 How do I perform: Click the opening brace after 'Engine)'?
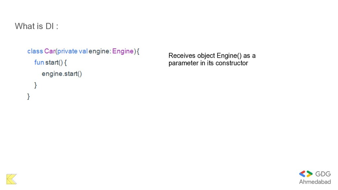click(138, 51)
